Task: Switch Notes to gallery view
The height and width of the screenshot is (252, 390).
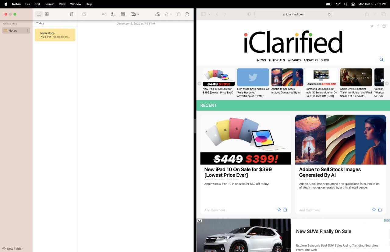Action: coord(47,14)
